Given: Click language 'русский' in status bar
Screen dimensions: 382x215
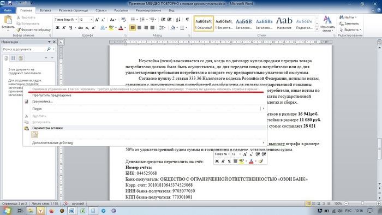Looking at the screenshot, I should pos(78,204).
